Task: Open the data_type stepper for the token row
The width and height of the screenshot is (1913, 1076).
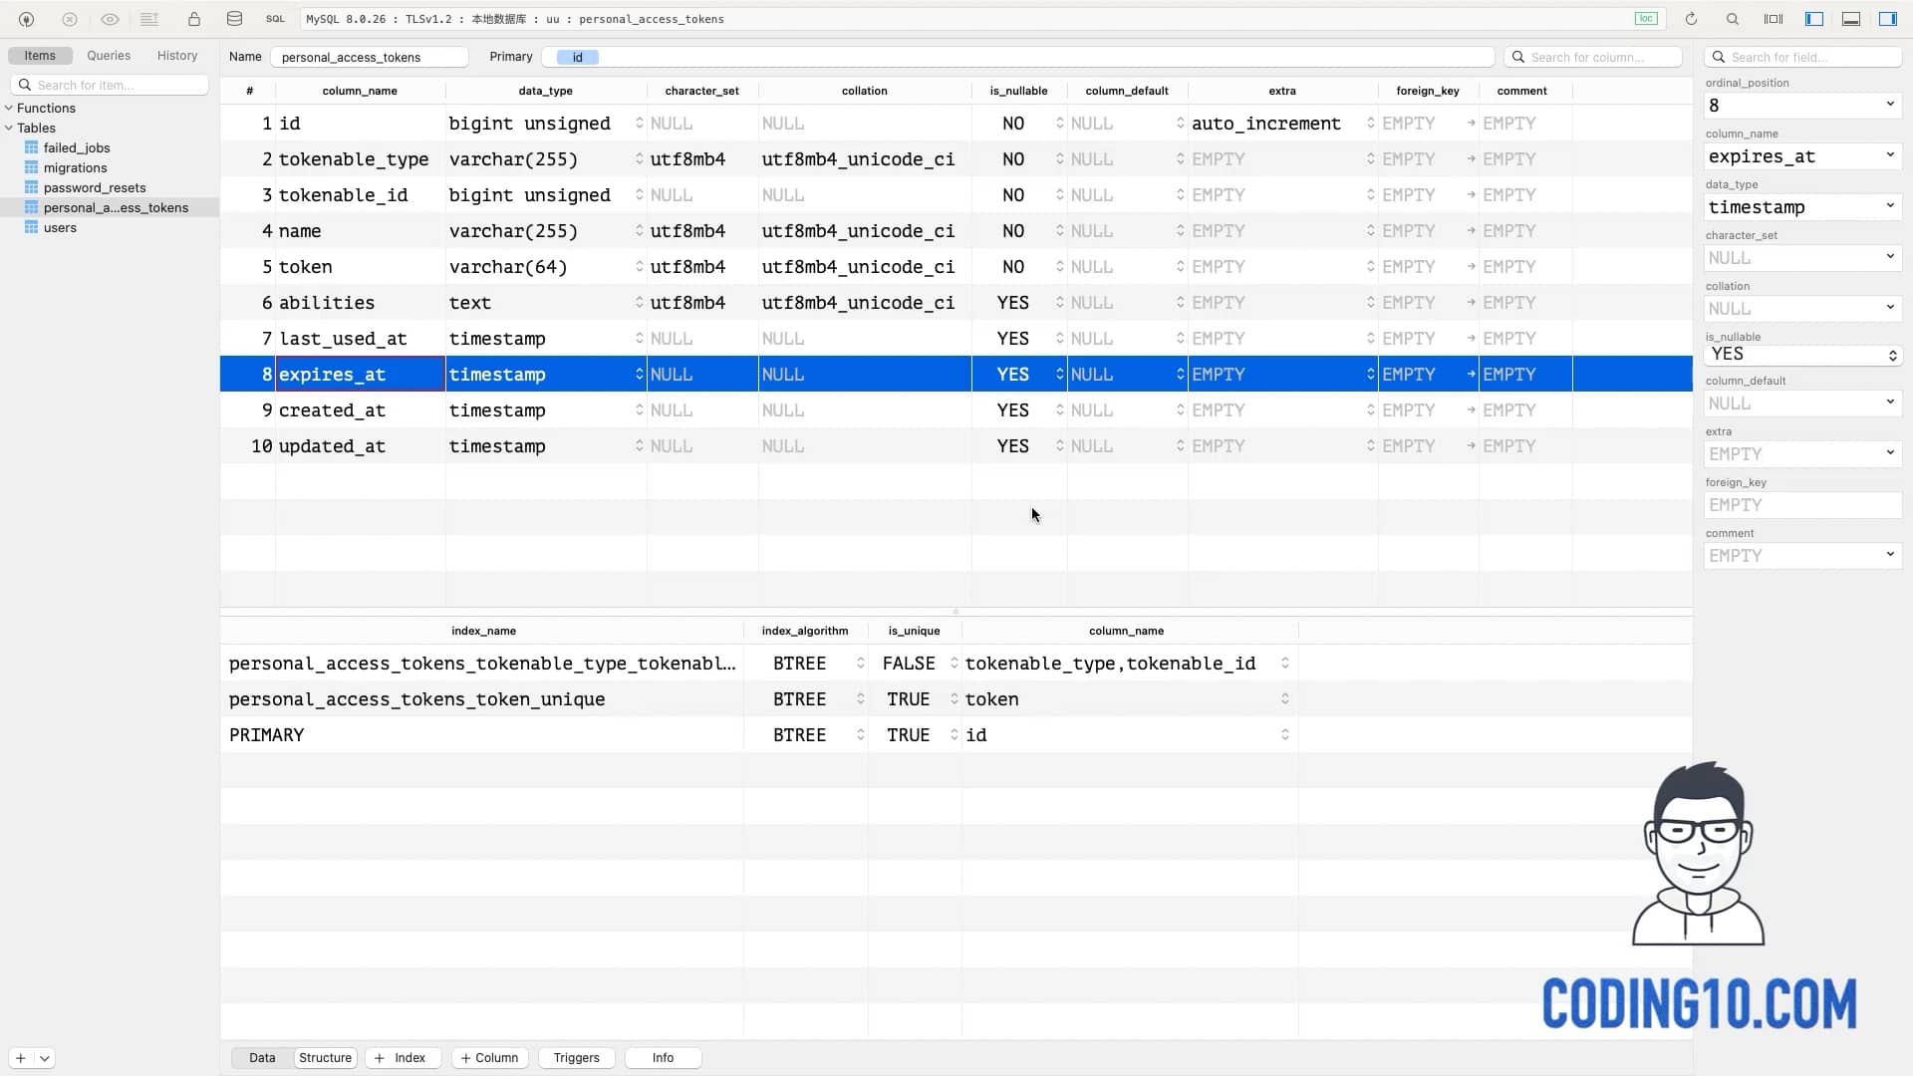Action: tap(639, 266)
